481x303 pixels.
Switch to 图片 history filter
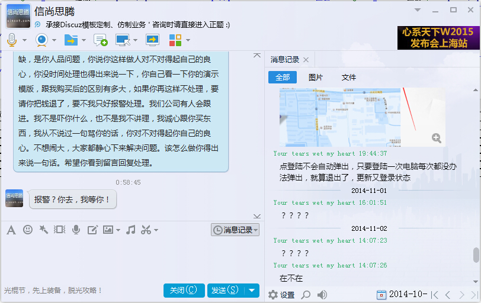pyautogui.click(x=316, y=77)
